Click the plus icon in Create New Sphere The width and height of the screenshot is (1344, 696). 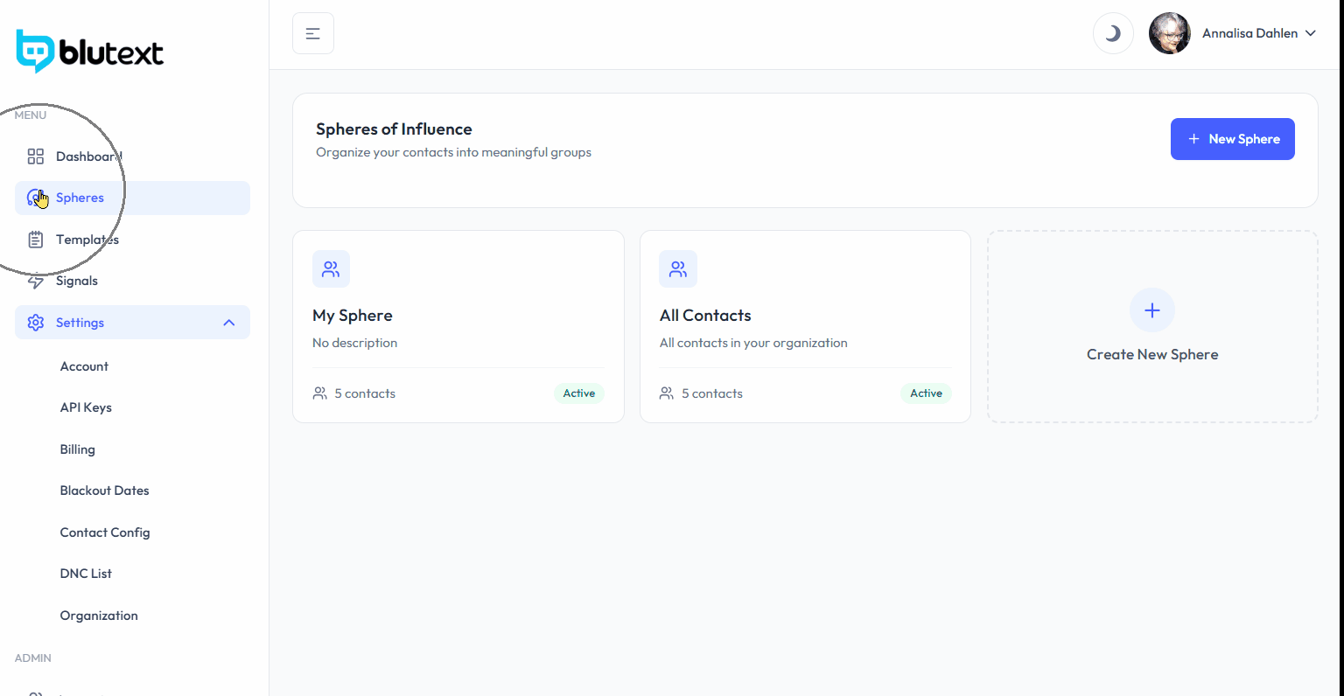1152,310
